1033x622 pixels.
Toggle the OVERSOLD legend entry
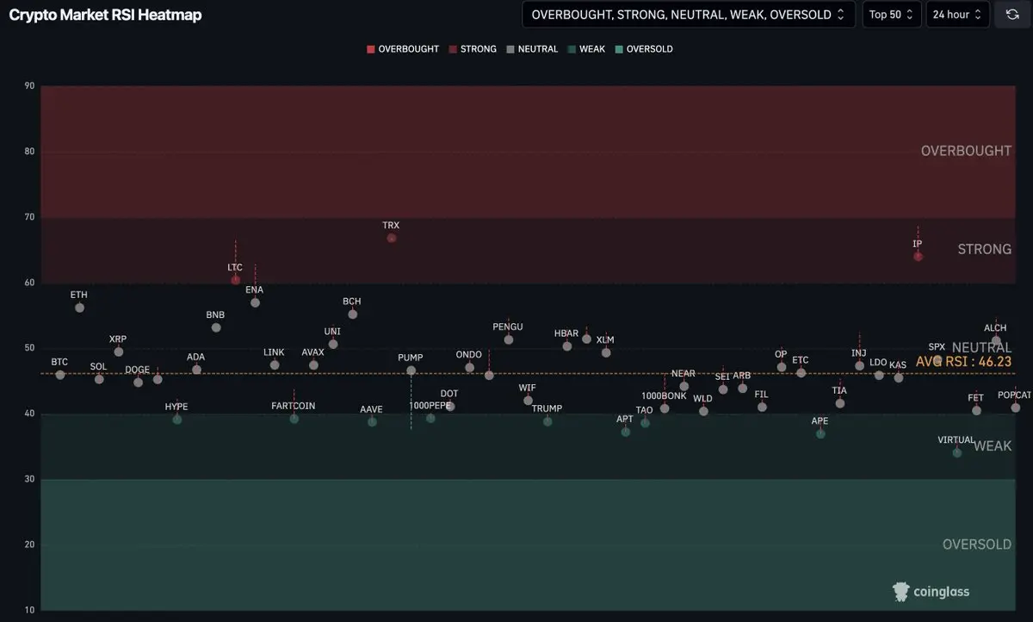tap(644, 49)
